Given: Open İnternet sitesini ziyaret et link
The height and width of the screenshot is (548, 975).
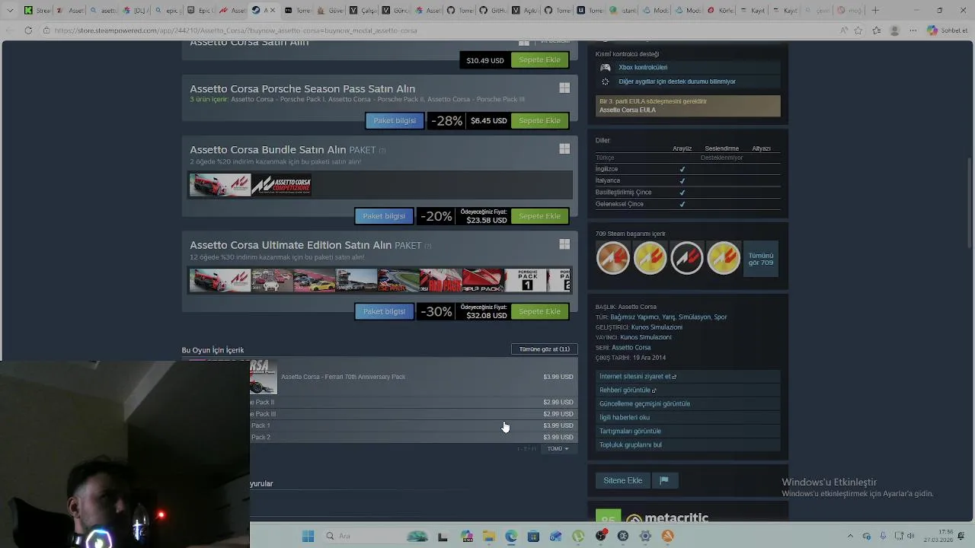Looking at the screenshot, I should (x=688, y=376).
